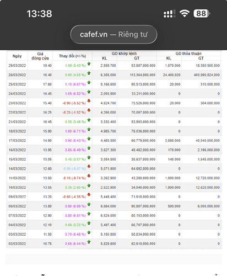Click the green up arrow for 02/03/2022

coord(89,242)
